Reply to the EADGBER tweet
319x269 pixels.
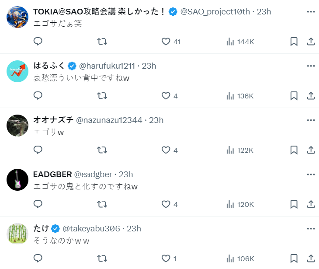click(38, 204)
